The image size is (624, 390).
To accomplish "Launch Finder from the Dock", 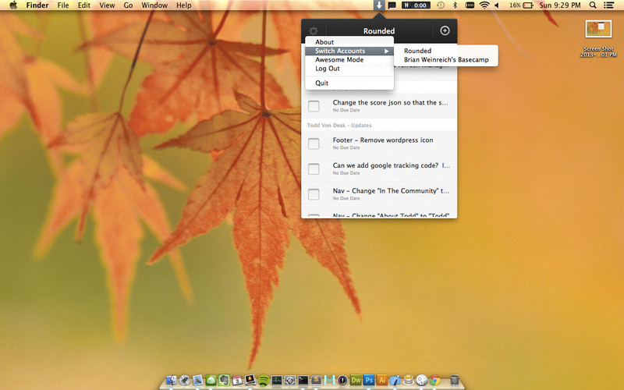I will click(x=171, y=381).
